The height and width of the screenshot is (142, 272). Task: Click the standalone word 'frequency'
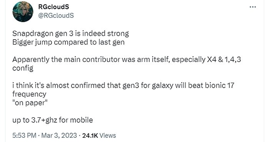pos(29,94)
